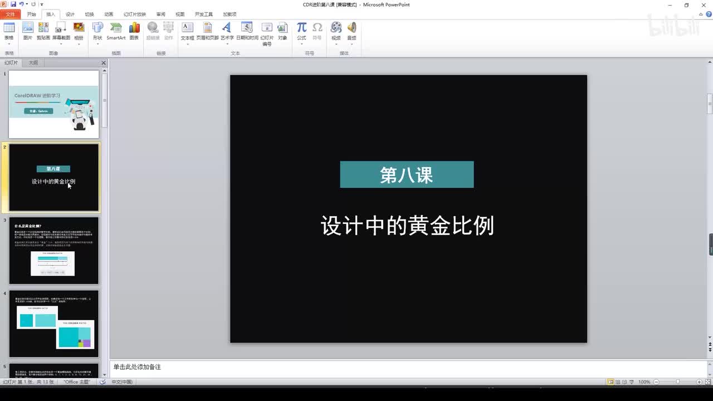Insert a chart with the 图表 icon
Screen dimensions: 713x401
tap(134, 32)
